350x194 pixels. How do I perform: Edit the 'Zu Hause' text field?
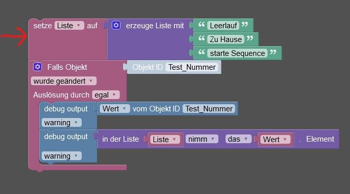pos(225,40)
